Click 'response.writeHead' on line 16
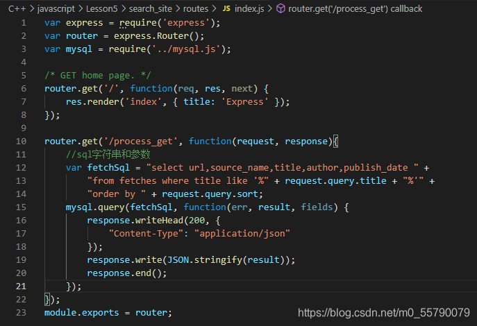This screenshot has height=326, width=477. pyautogui.click(x=135, y=221)
